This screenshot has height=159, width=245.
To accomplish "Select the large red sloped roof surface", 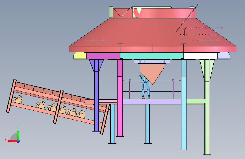I will pyautogui.click(x=152, y=32).
